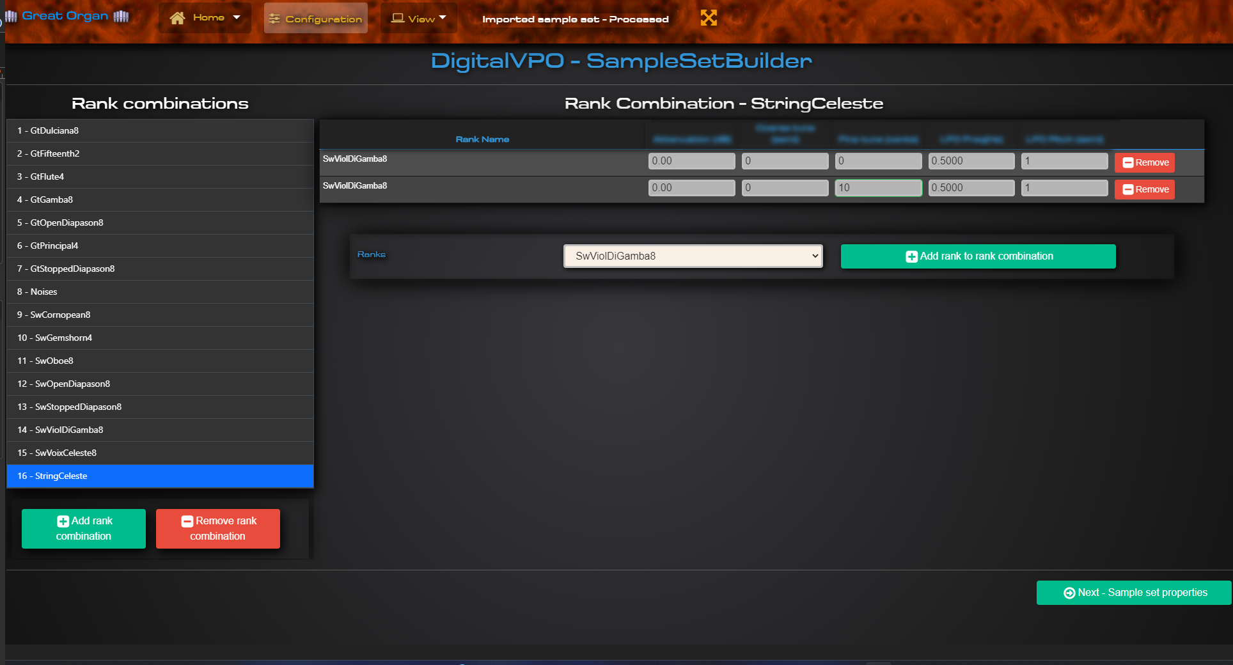1233x665 pixels.
Task: Open the Ranks combo box showing SwViolDiGamba8
Action: 693,256
